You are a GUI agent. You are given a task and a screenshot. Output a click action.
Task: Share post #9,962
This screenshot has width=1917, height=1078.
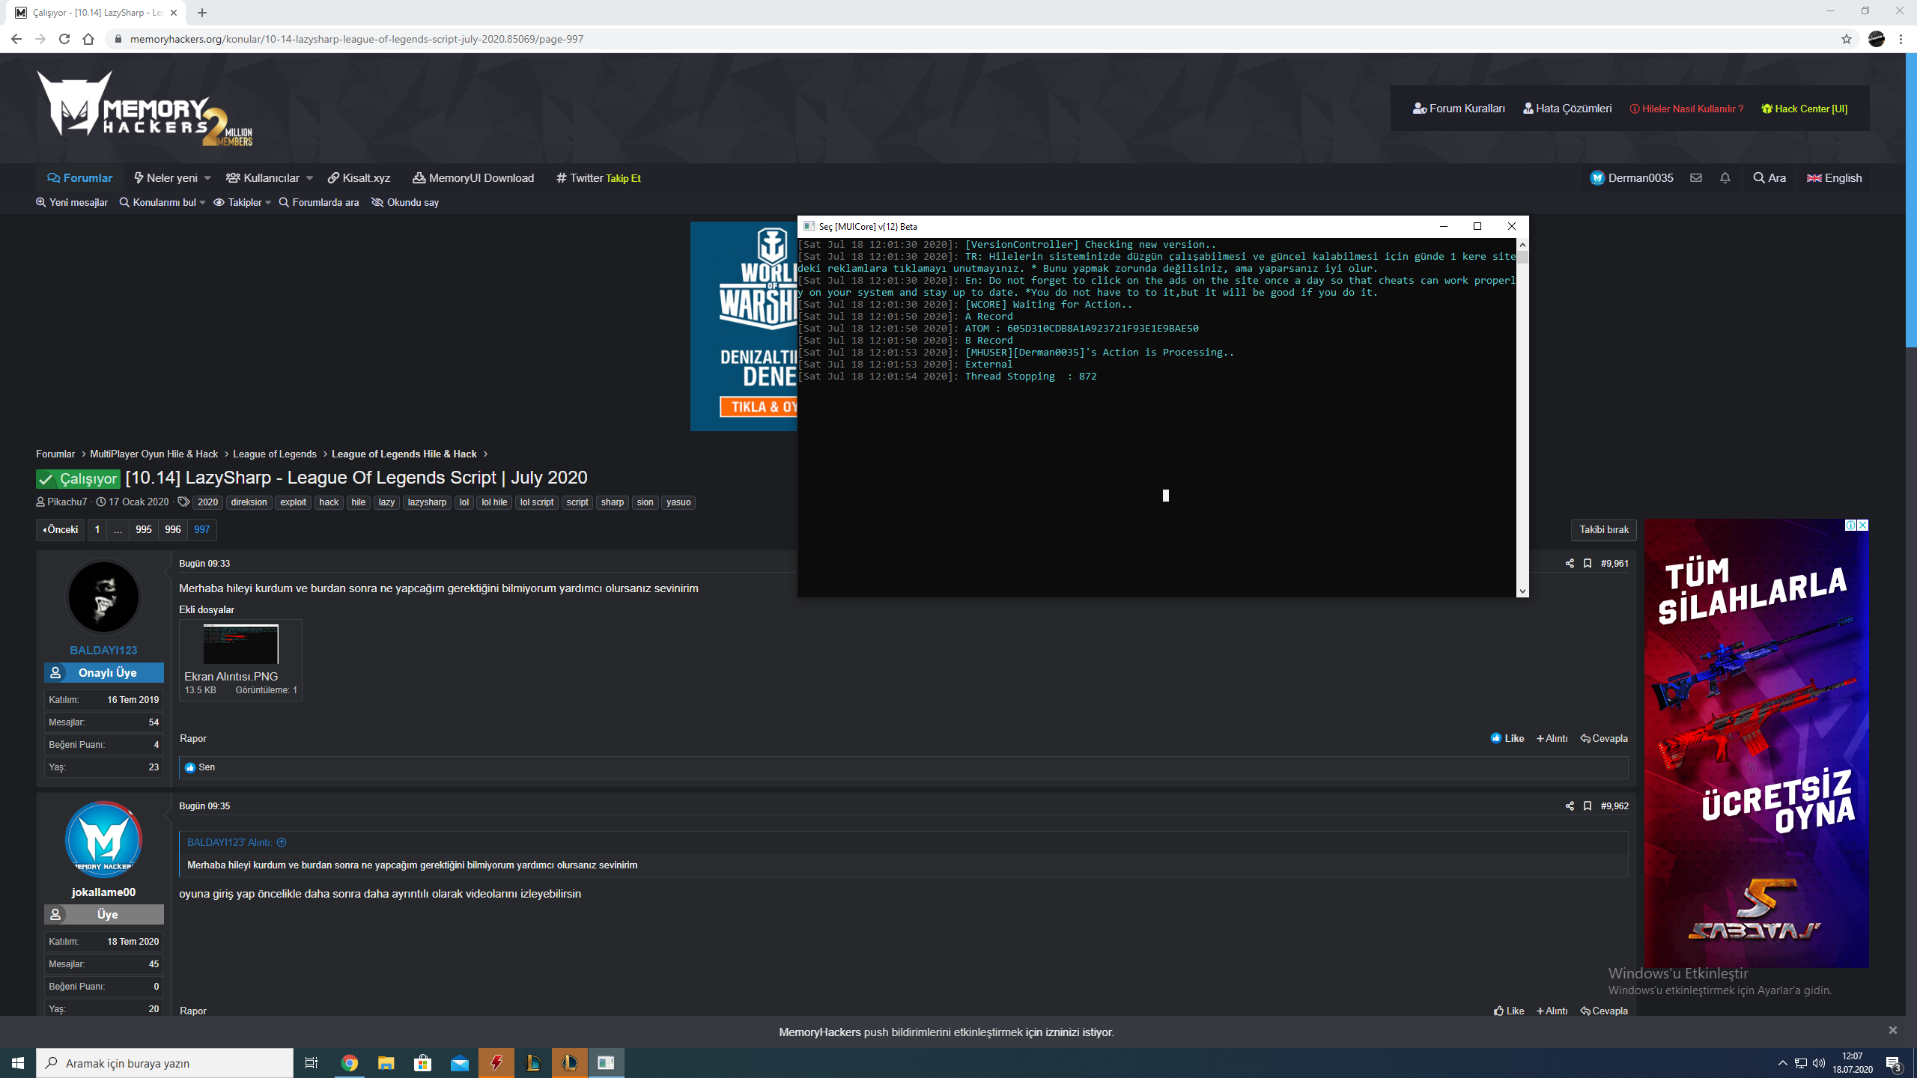coord(1570,806)
